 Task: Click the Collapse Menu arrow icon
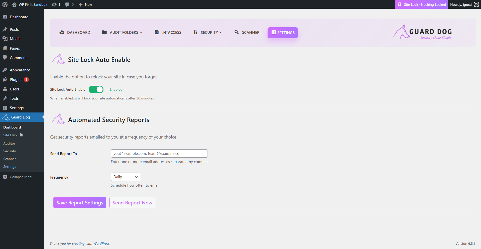[5, 177]
